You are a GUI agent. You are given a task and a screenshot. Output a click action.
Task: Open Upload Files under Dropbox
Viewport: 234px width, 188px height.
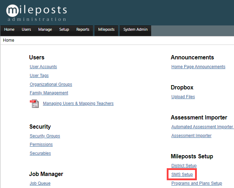[183, 97]
